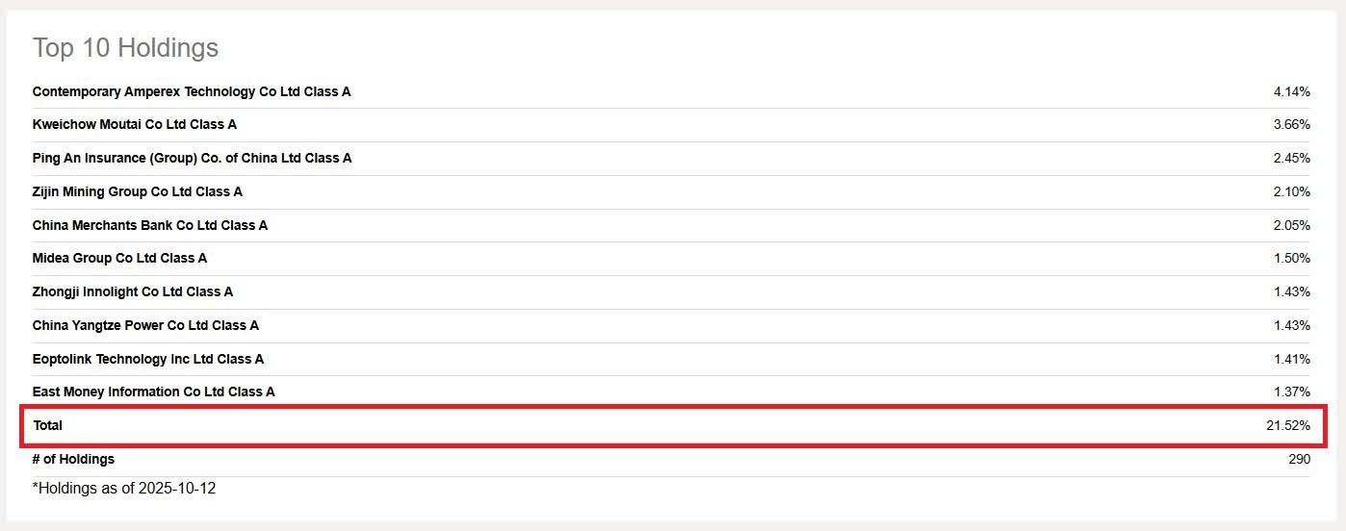Click Kweichow Moutai Co Ltd Class A
1346x531 pixels.
click(134, 124)
